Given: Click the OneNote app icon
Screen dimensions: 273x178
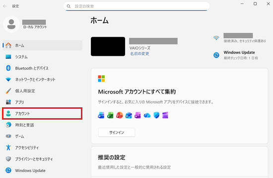Looking at the screenshot, I should [x=137, y=115].
